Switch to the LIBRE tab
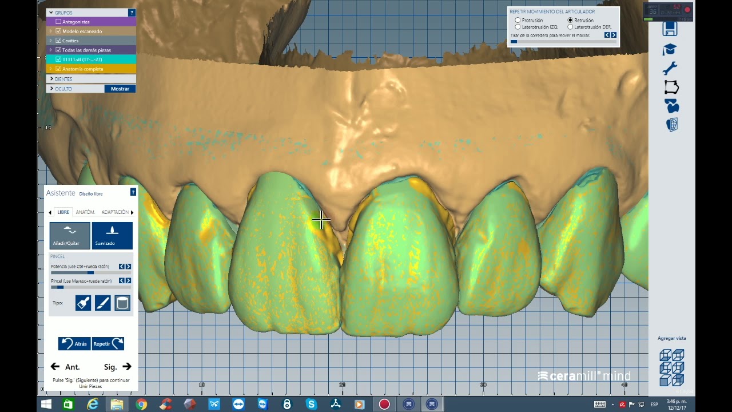Image resolution: width=732 pixels, height=412 pixels. (x=63, y=212)
